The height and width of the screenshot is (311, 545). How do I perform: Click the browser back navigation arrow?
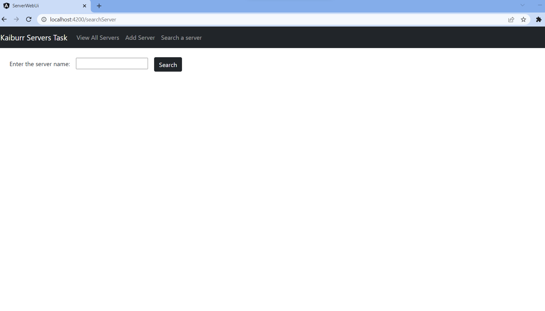point(4,19)
